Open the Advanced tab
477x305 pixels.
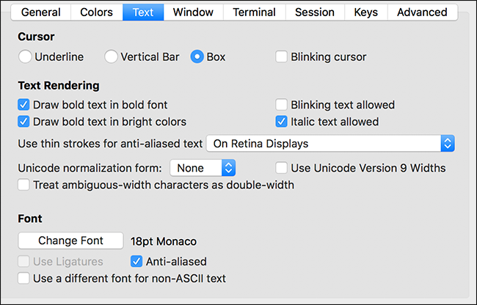click(x=422, y=12)
